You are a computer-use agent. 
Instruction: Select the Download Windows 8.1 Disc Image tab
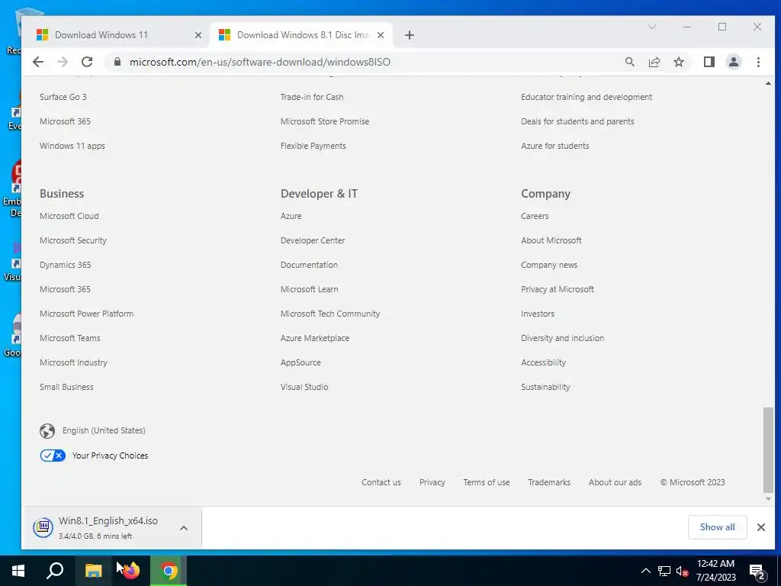pos(302,35)
